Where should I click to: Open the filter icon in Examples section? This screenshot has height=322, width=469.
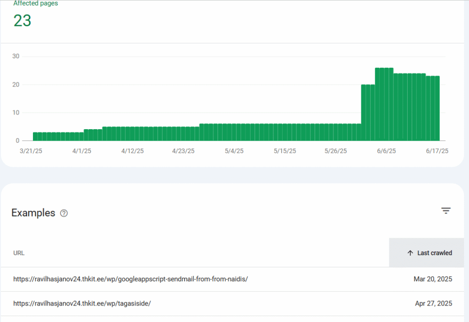click(446, 211)
